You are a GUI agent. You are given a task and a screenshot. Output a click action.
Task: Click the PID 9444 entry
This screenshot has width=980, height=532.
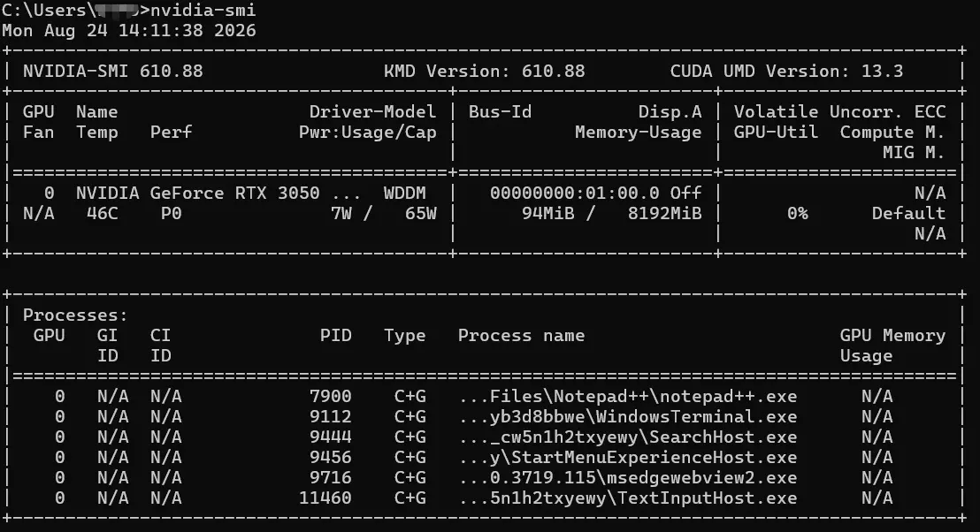click(x=331, y=437)
